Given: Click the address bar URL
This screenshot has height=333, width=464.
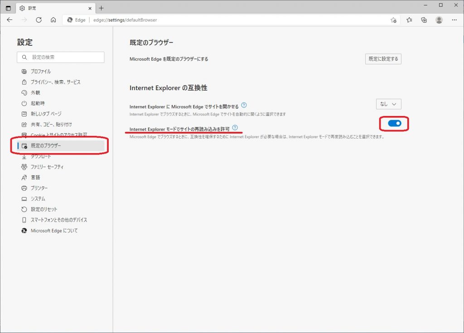Looking at the screenshot, I should 125,20.
